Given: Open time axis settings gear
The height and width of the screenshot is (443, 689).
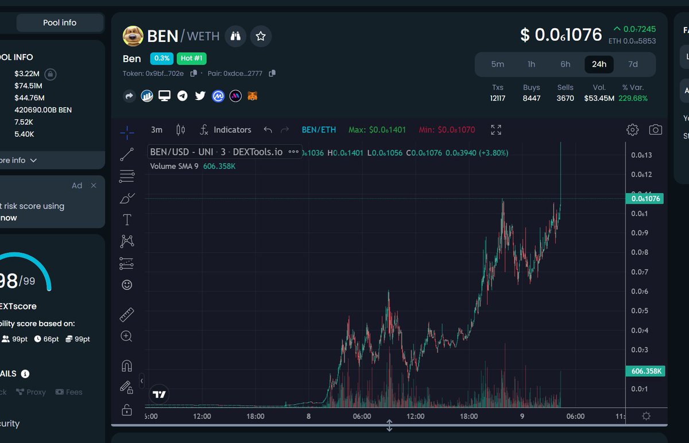Looking at the screenshot, I should click(x=647, y=416).
